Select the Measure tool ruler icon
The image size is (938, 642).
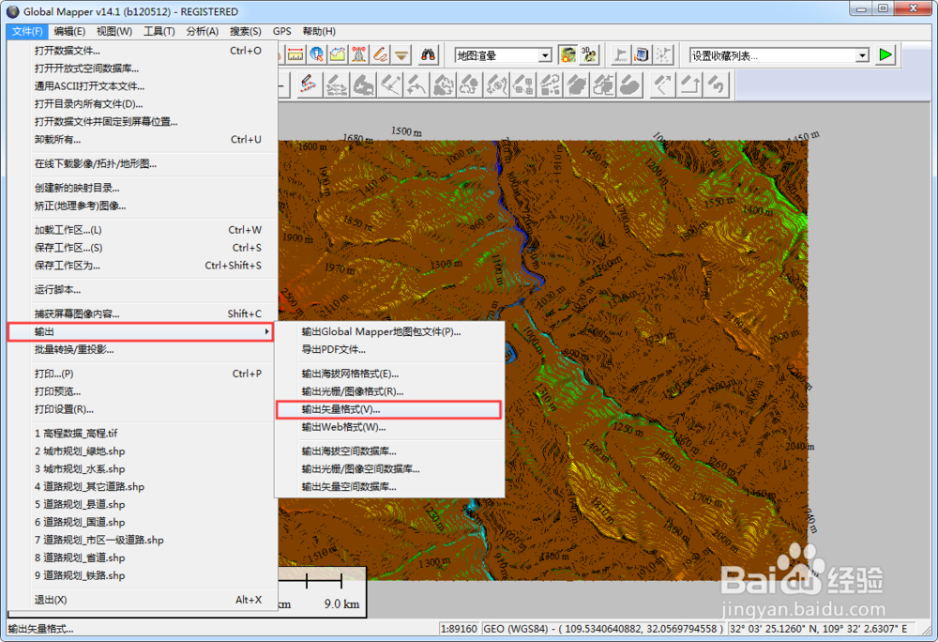coord(295,55)
